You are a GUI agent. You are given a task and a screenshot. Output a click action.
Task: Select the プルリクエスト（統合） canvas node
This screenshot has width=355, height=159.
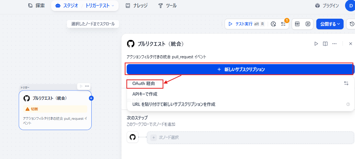55,110
